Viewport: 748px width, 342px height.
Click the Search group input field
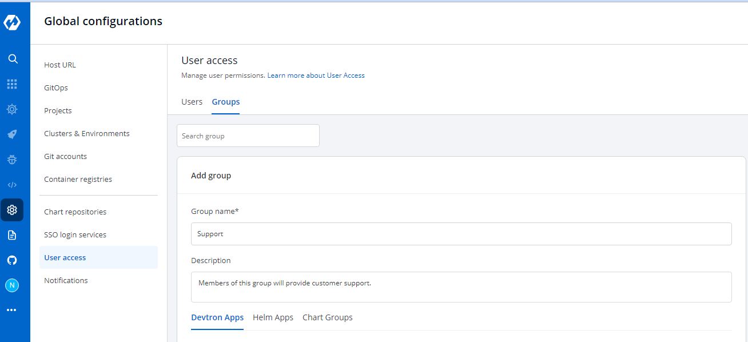point(248,136)
